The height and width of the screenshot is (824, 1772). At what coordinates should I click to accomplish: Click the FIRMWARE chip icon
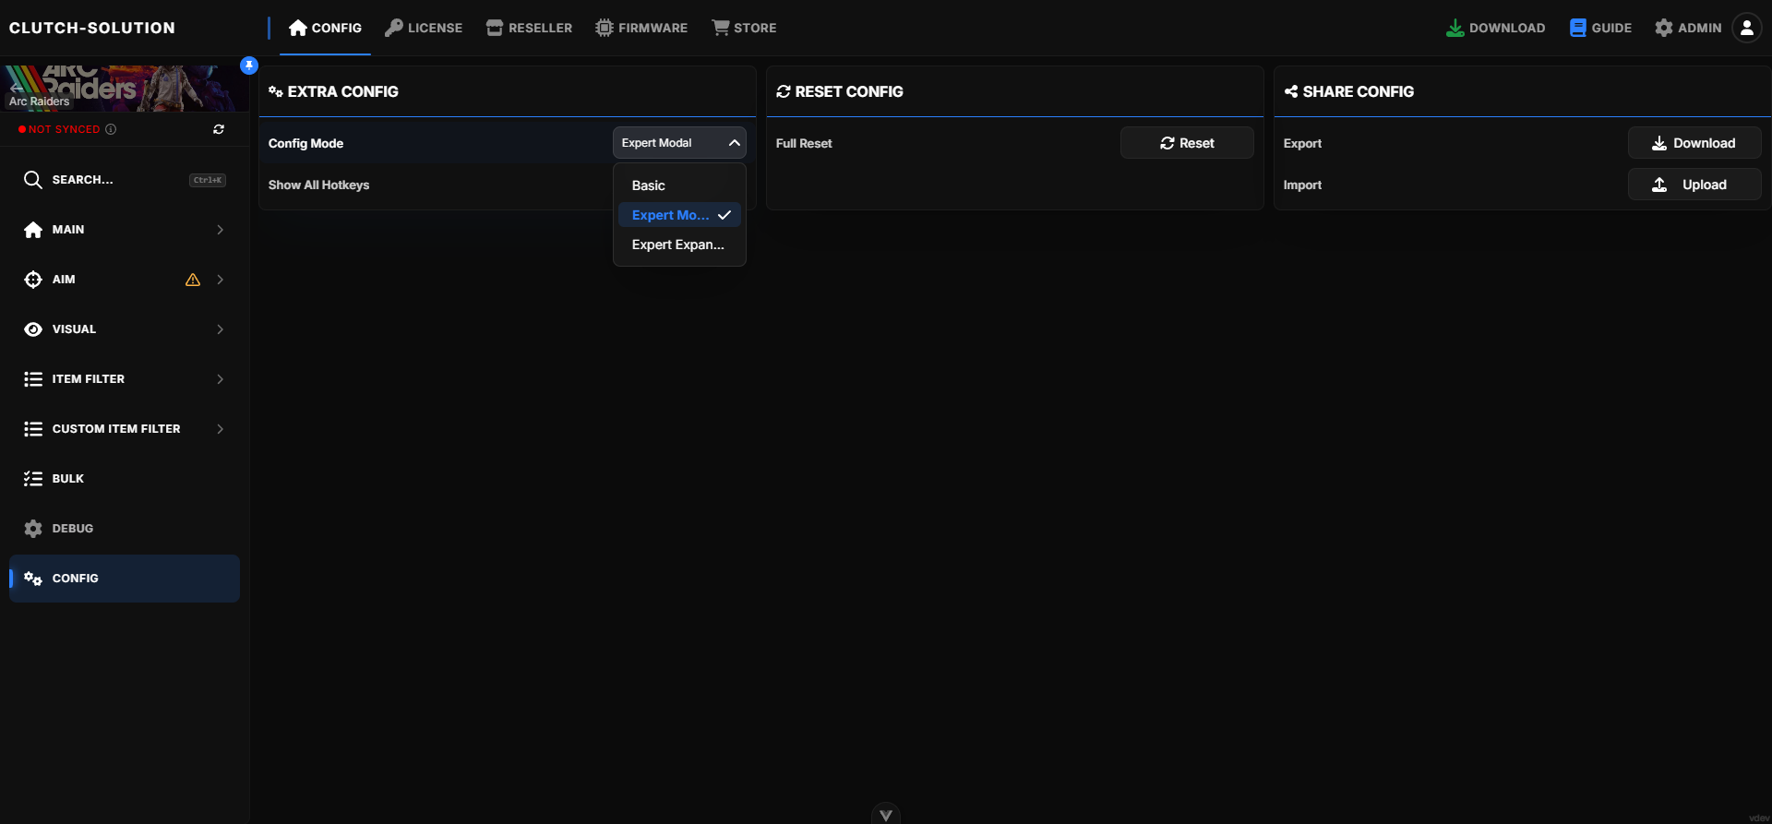[x=605, y=28]
